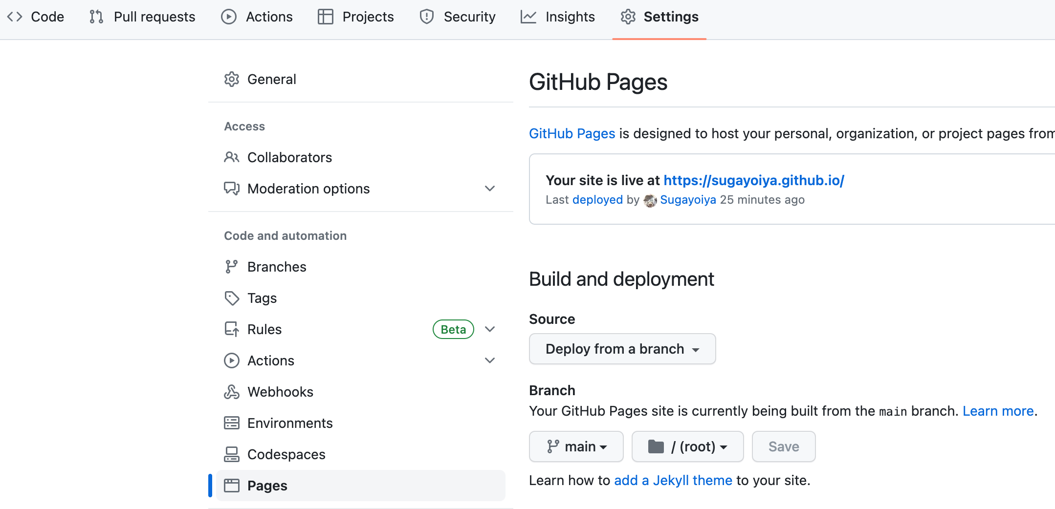The width and height of the screenshot is (1055, 509).
Task: Click the deployed link
Action: 597,200
